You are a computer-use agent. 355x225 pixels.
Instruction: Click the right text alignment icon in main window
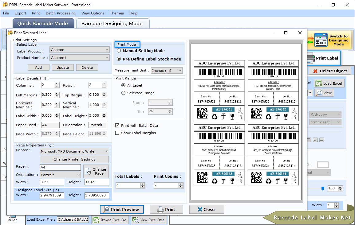[x=322, y=140]
